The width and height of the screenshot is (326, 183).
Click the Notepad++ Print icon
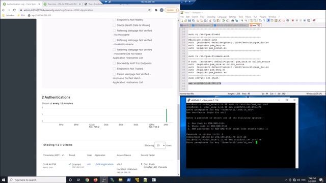click(x=205, y=20)
